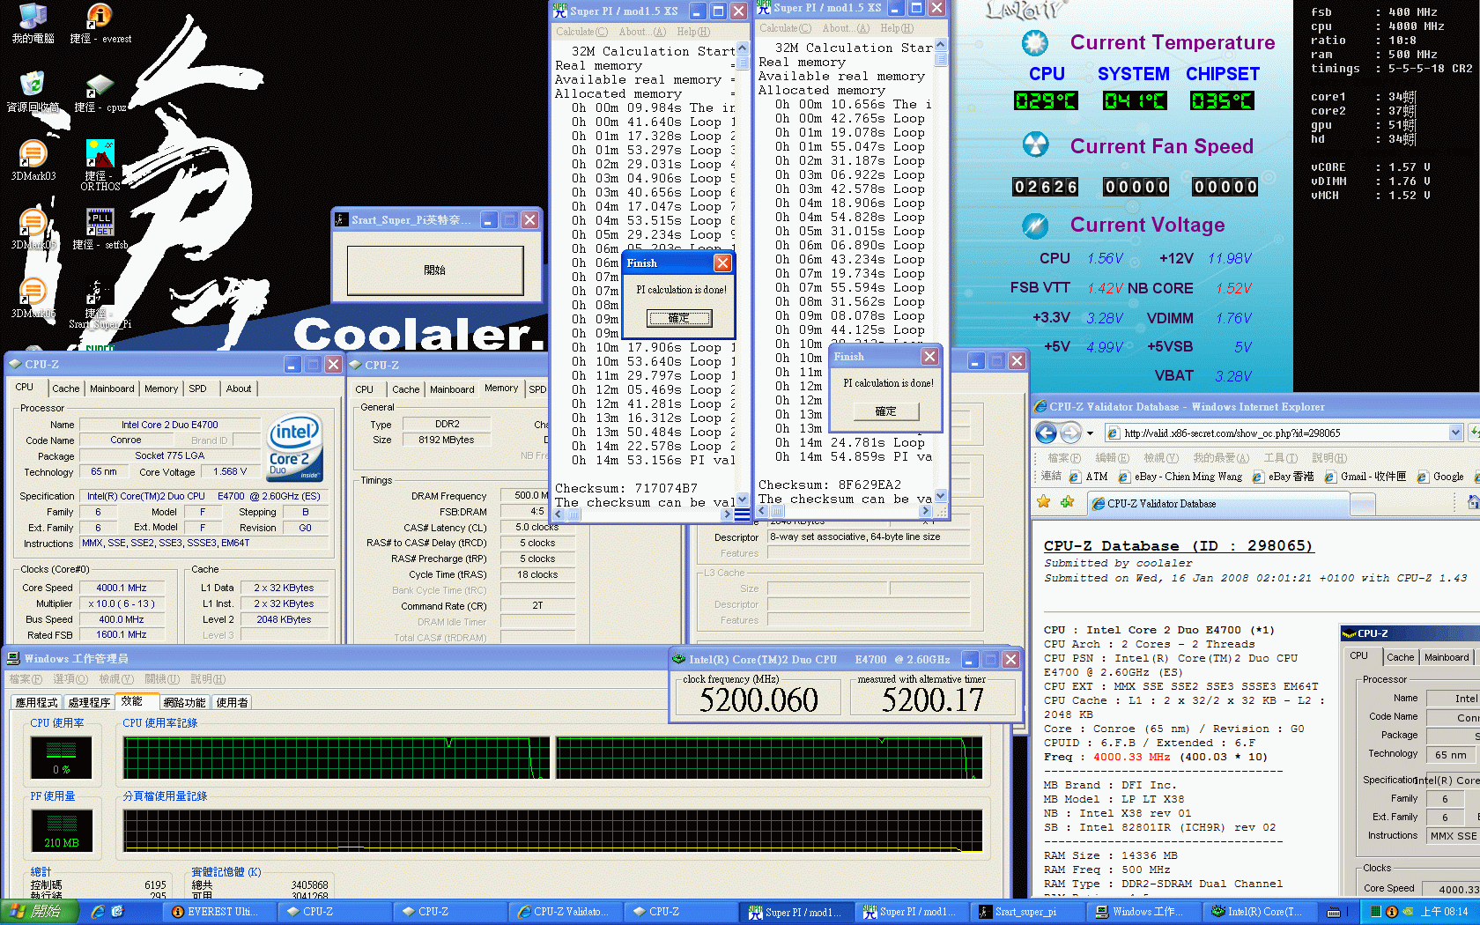The image size is (1480, 925).
Task: Open a new tab in Internet Explorer
Action: pyautogui.click(x=1363, y=504)
